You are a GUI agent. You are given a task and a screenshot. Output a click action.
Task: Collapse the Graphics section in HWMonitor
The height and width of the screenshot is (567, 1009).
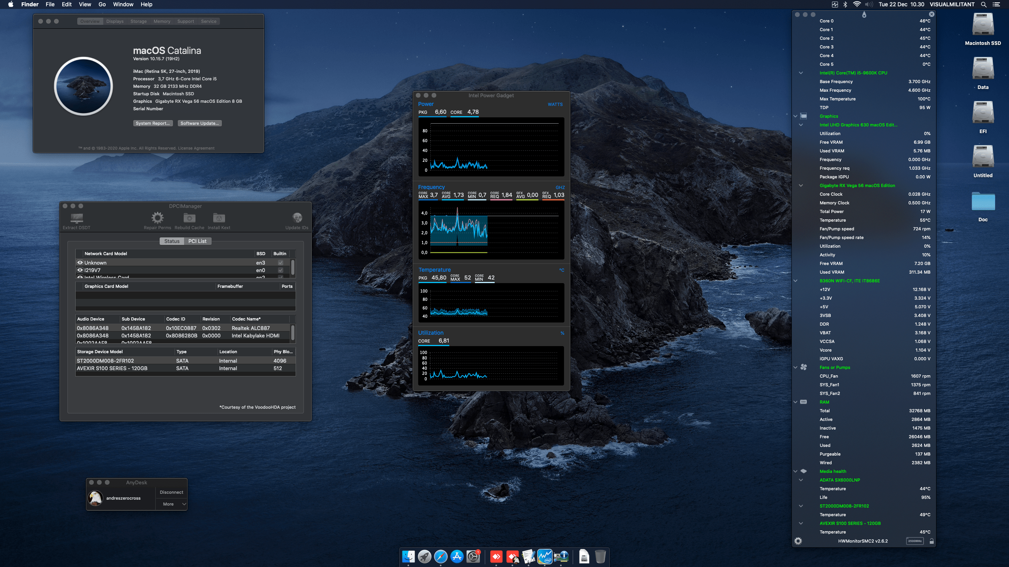coord(795,116)
